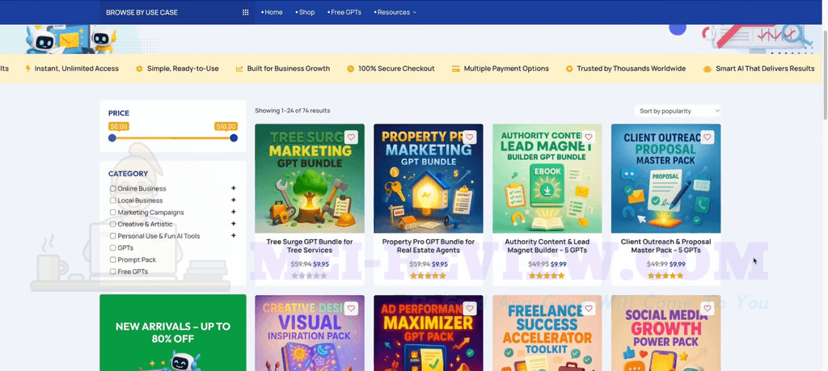Screen dimensions: 828x371
Task: Expand the Local Business subcategories
Action: click(234, 200)
